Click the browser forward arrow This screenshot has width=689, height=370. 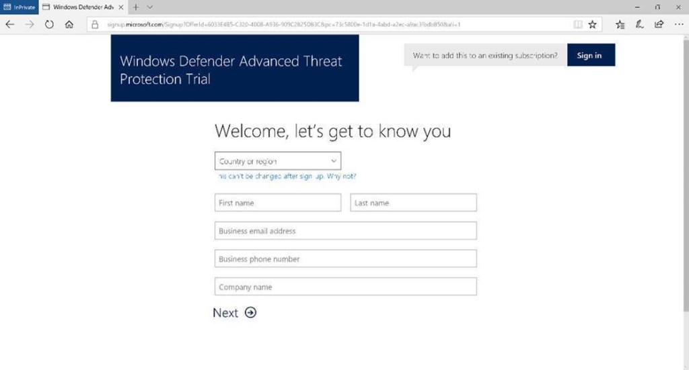pyautogui.click(x=30, y=25)
